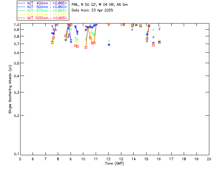
Task: Click the y-axis tick label 0.1
Action: [16, 154]
